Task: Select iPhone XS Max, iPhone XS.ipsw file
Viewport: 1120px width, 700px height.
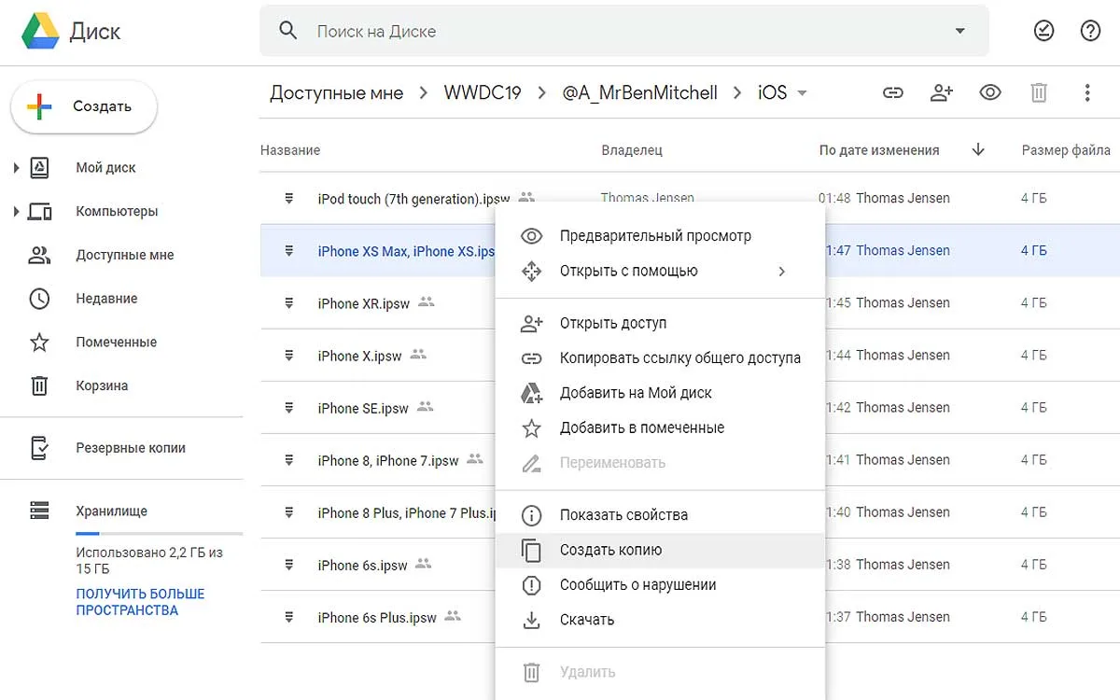Action: tap(407, 251)
